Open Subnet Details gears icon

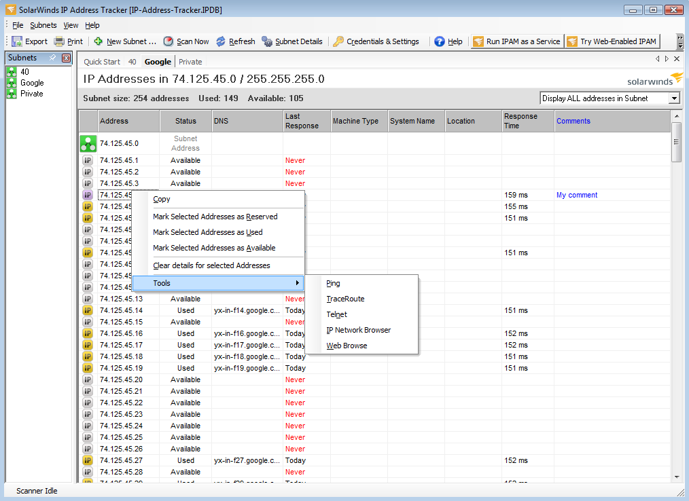(x=267, y=41)
